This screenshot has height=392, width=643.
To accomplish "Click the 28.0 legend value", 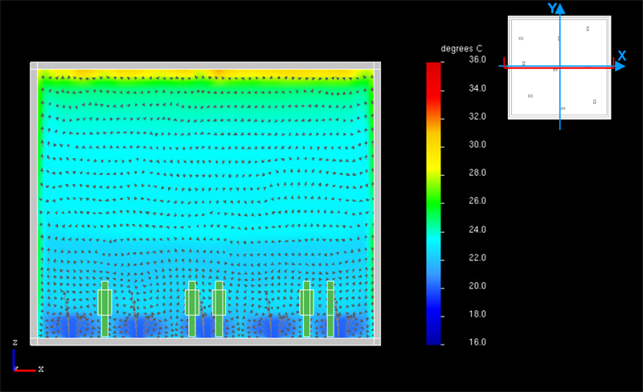I will [477, 173].
